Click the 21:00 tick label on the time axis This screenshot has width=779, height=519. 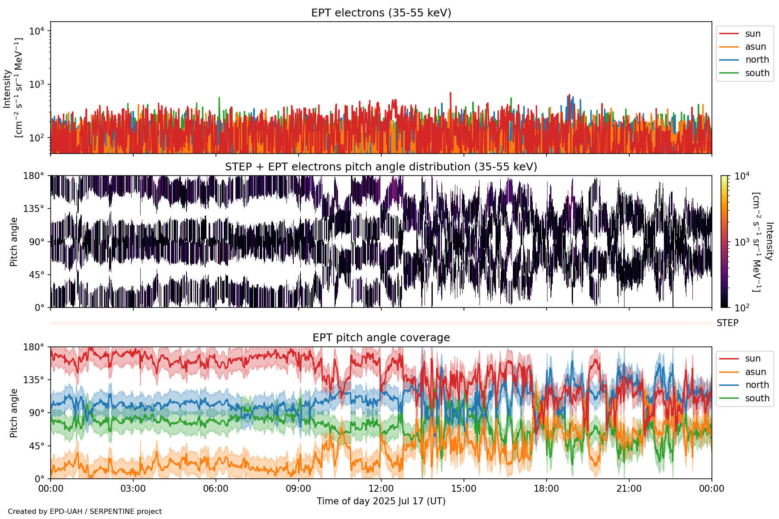coord(629,489)
